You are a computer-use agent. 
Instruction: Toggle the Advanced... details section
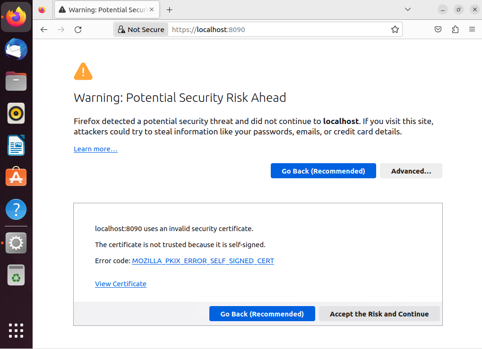(411, 171)
